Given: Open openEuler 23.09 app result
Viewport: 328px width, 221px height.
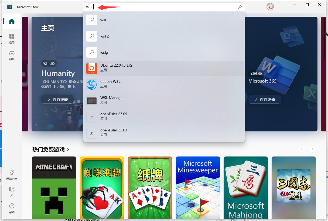Looking at the screenshot, I should (x=164, y=117).
